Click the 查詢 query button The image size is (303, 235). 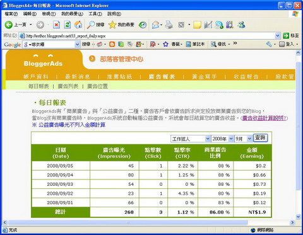pyautogui.click(x=261, y=138)
